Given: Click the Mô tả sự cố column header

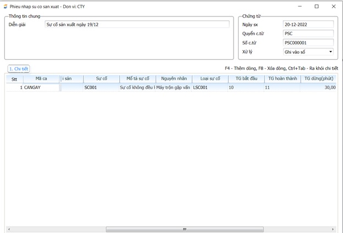Looking at the screenshot, I should (137, 79).
